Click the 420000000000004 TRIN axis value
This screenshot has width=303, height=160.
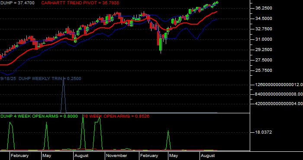[279, 104]
